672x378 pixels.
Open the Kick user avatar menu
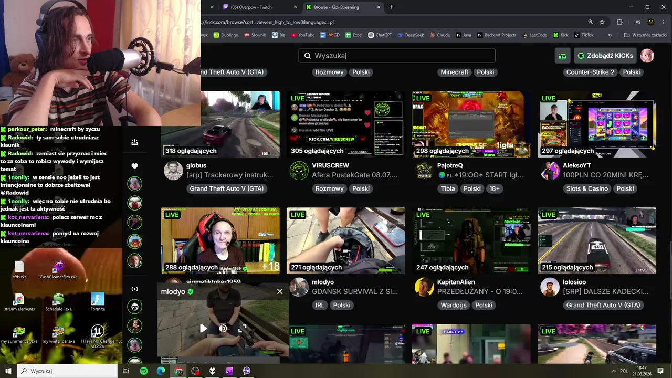(647, 56)
